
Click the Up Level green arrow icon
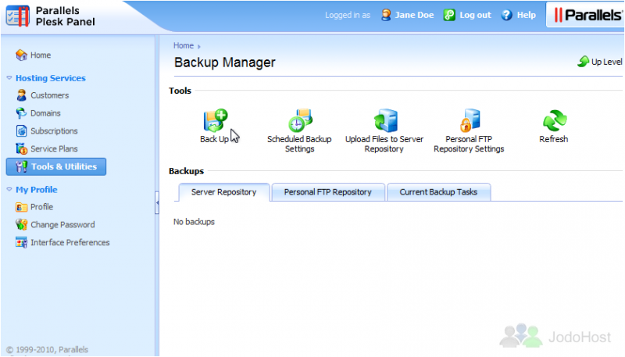583,62
